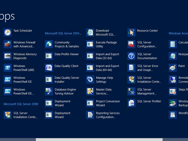Open Project Conversion Wizard
188x141 pixels.
coord(103,103)
